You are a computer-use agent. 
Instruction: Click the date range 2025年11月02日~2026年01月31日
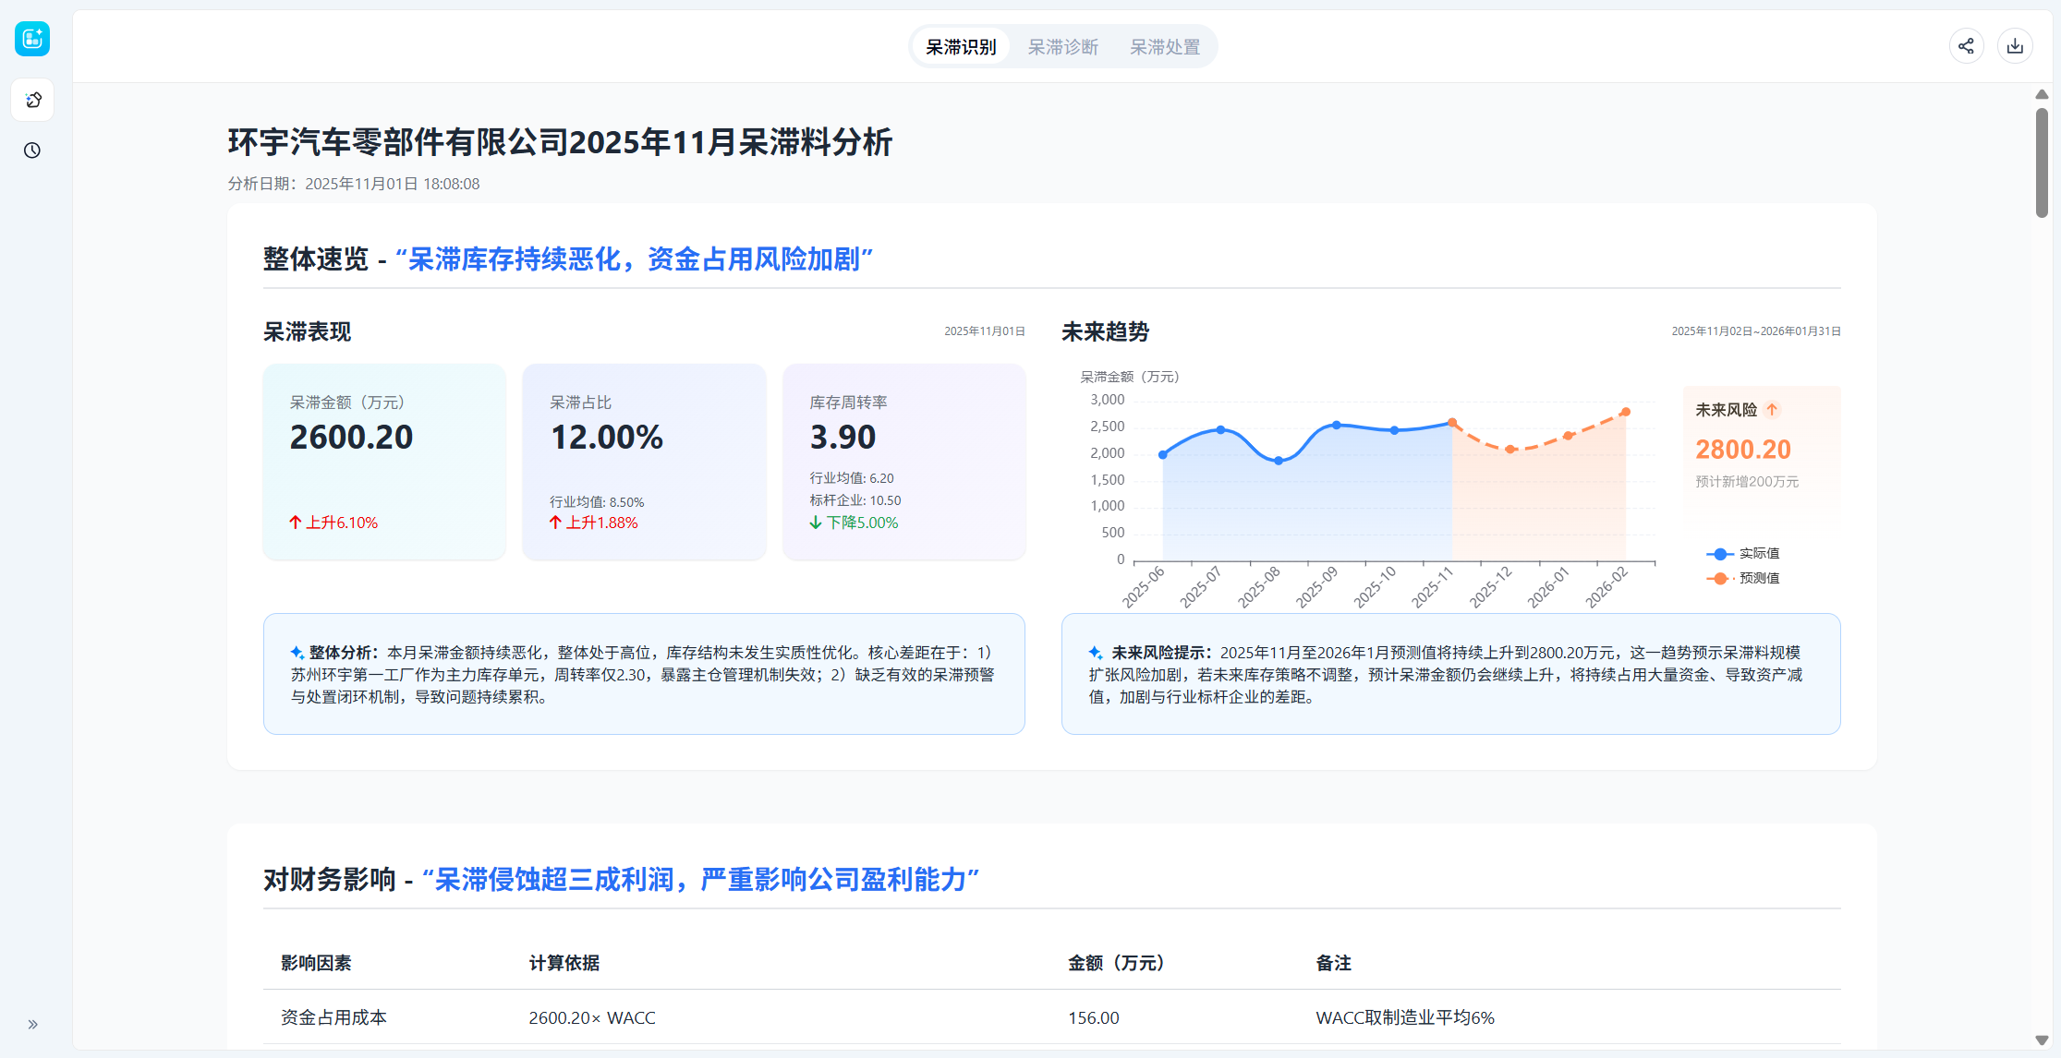click(x=1756, y=331)
